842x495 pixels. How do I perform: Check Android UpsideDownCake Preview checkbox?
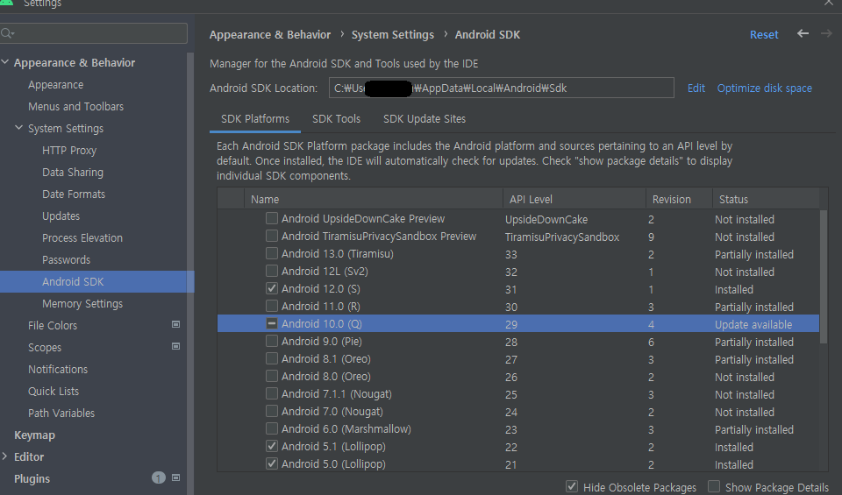click(272, 218)
